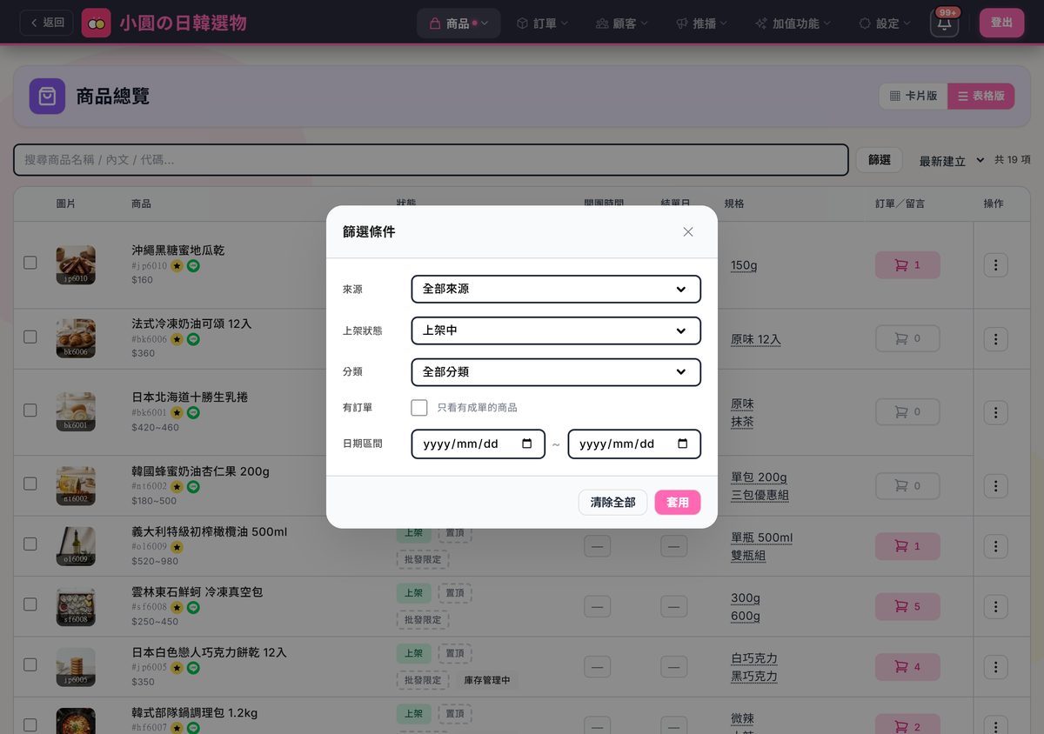Click the 150g spec link
This screenshot has width=1044, height=734.
pyautogui.click(x=744, y=265)
